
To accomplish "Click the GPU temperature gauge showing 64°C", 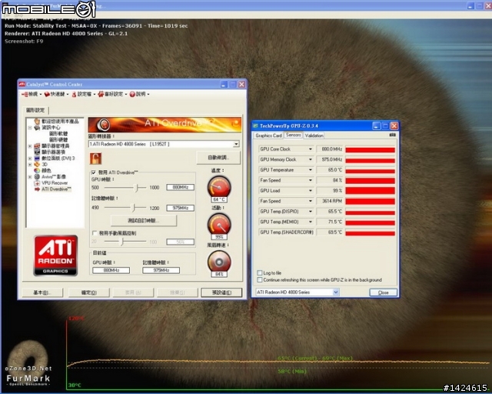I will tap(219, 188).
